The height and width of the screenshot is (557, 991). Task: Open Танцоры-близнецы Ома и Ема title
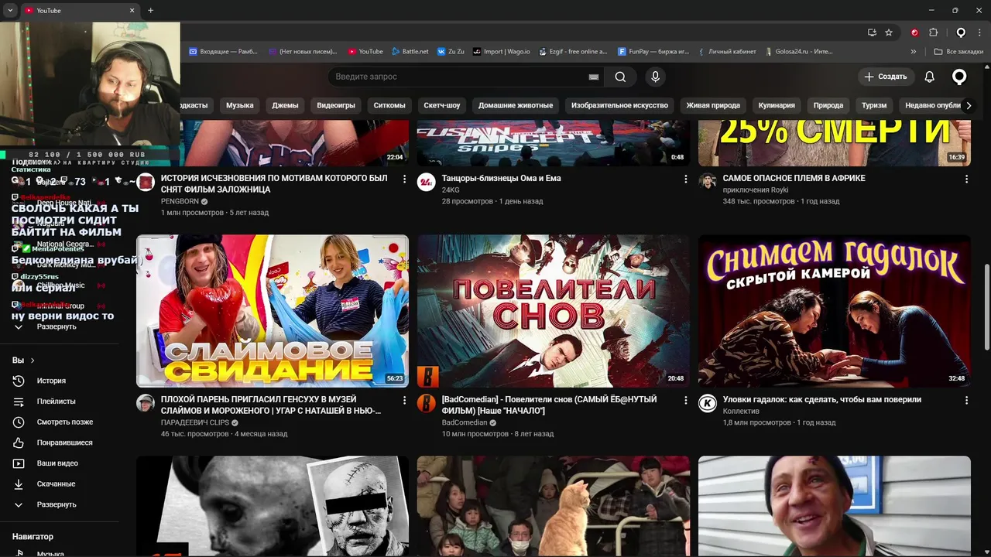click(x=502, y=179)
